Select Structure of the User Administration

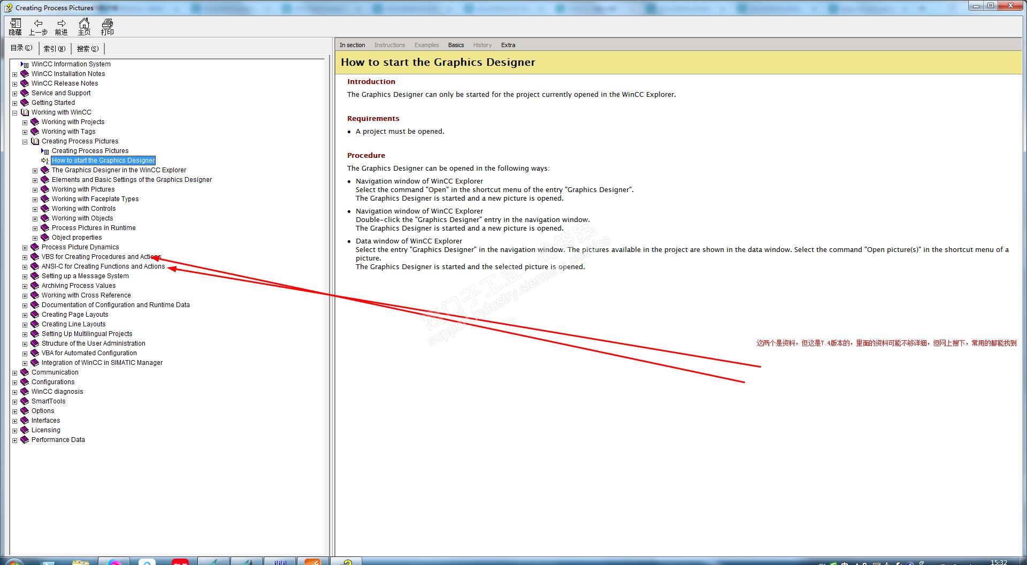tap(94, 343)
